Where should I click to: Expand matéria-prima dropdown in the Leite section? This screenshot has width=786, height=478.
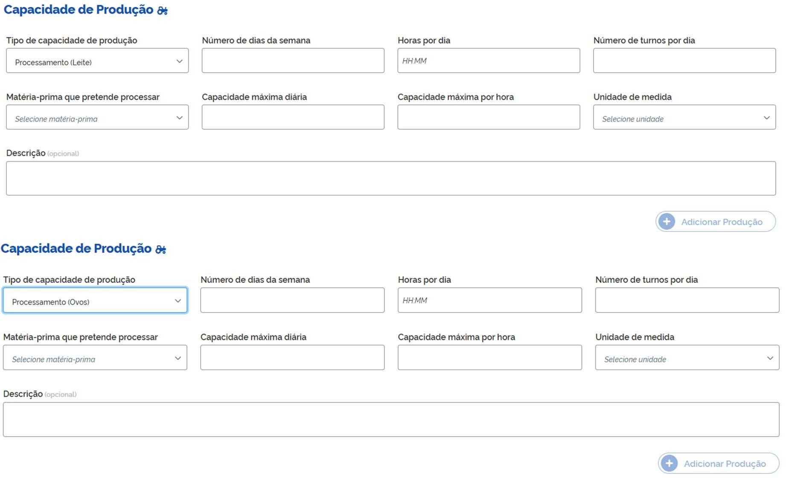(x=97, y=118)
